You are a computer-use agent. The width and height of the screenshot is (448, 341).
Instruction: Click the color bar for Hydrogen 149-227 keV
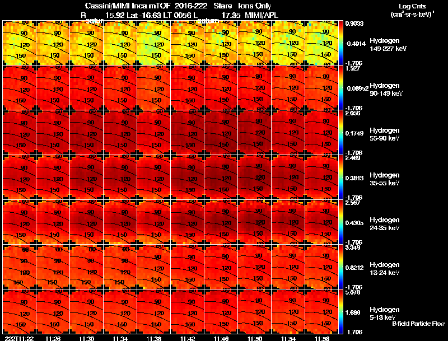(340, 43)
